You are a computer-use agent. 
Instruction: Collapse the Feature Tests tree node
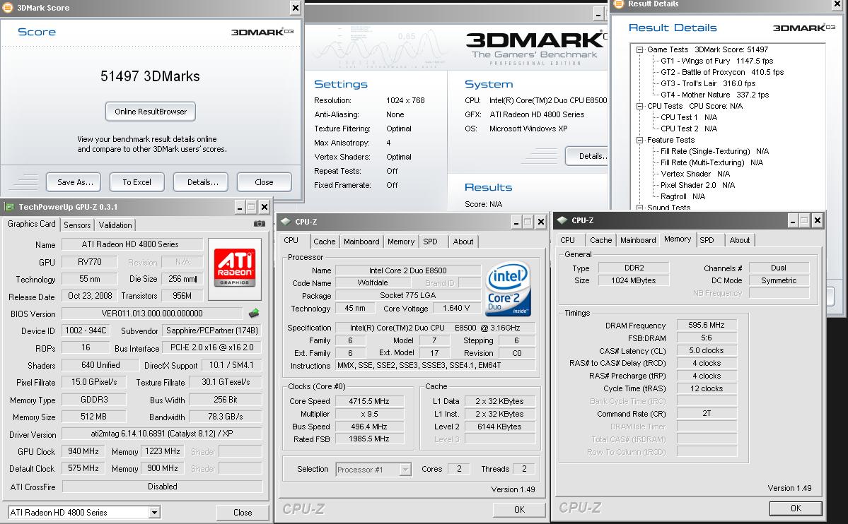pos(640,140)
